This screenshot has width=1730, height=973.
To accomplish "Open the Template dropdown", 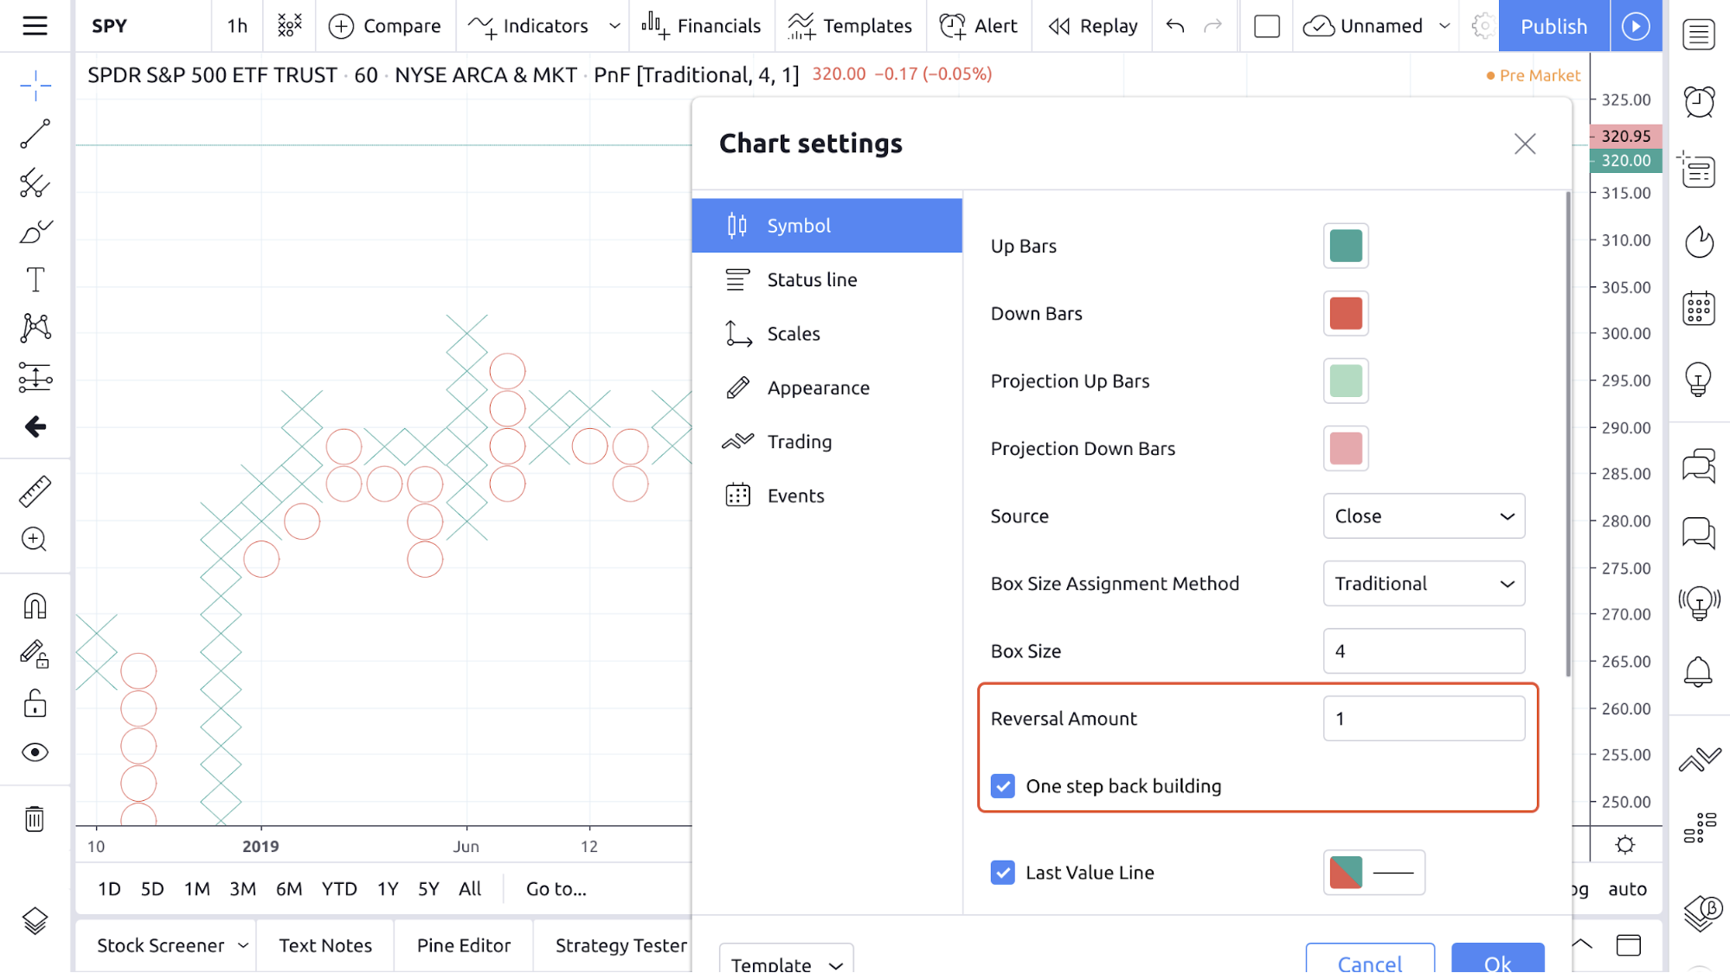I will click(786, 963).
